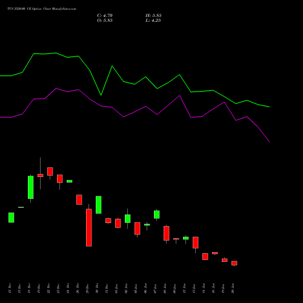
Task: Click the open value O: 5.85
Action: click(105, 21)
